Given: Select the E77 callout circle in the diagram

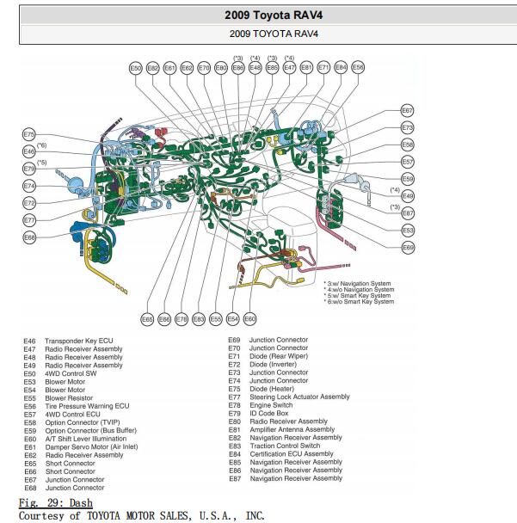Looking at the screenshot, I should click(x=29, y=220).
